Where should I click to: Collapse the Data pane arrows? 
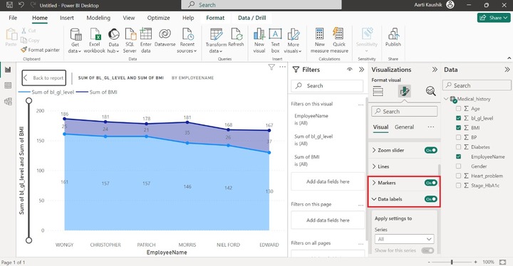point(507,69)
